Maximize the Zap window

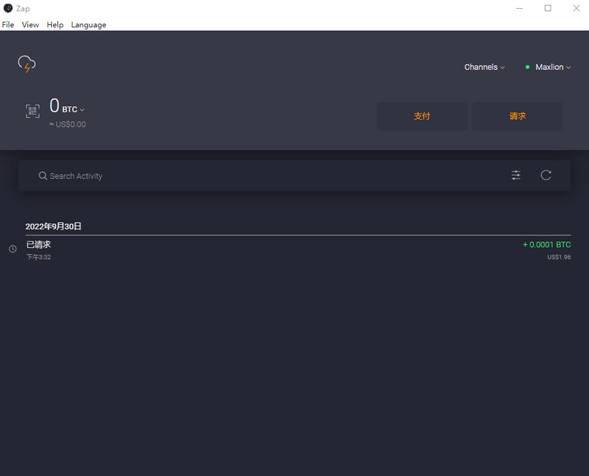(548, 8)
